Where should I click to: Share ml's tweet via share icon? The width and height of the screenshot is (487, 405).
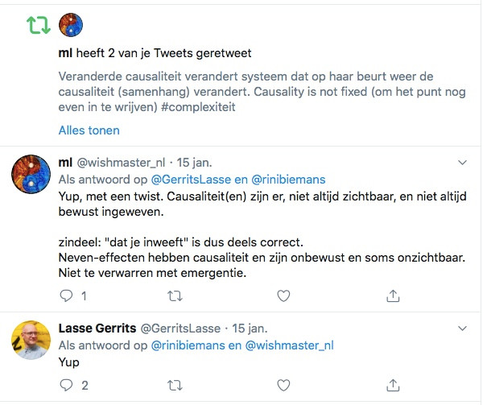393,295
